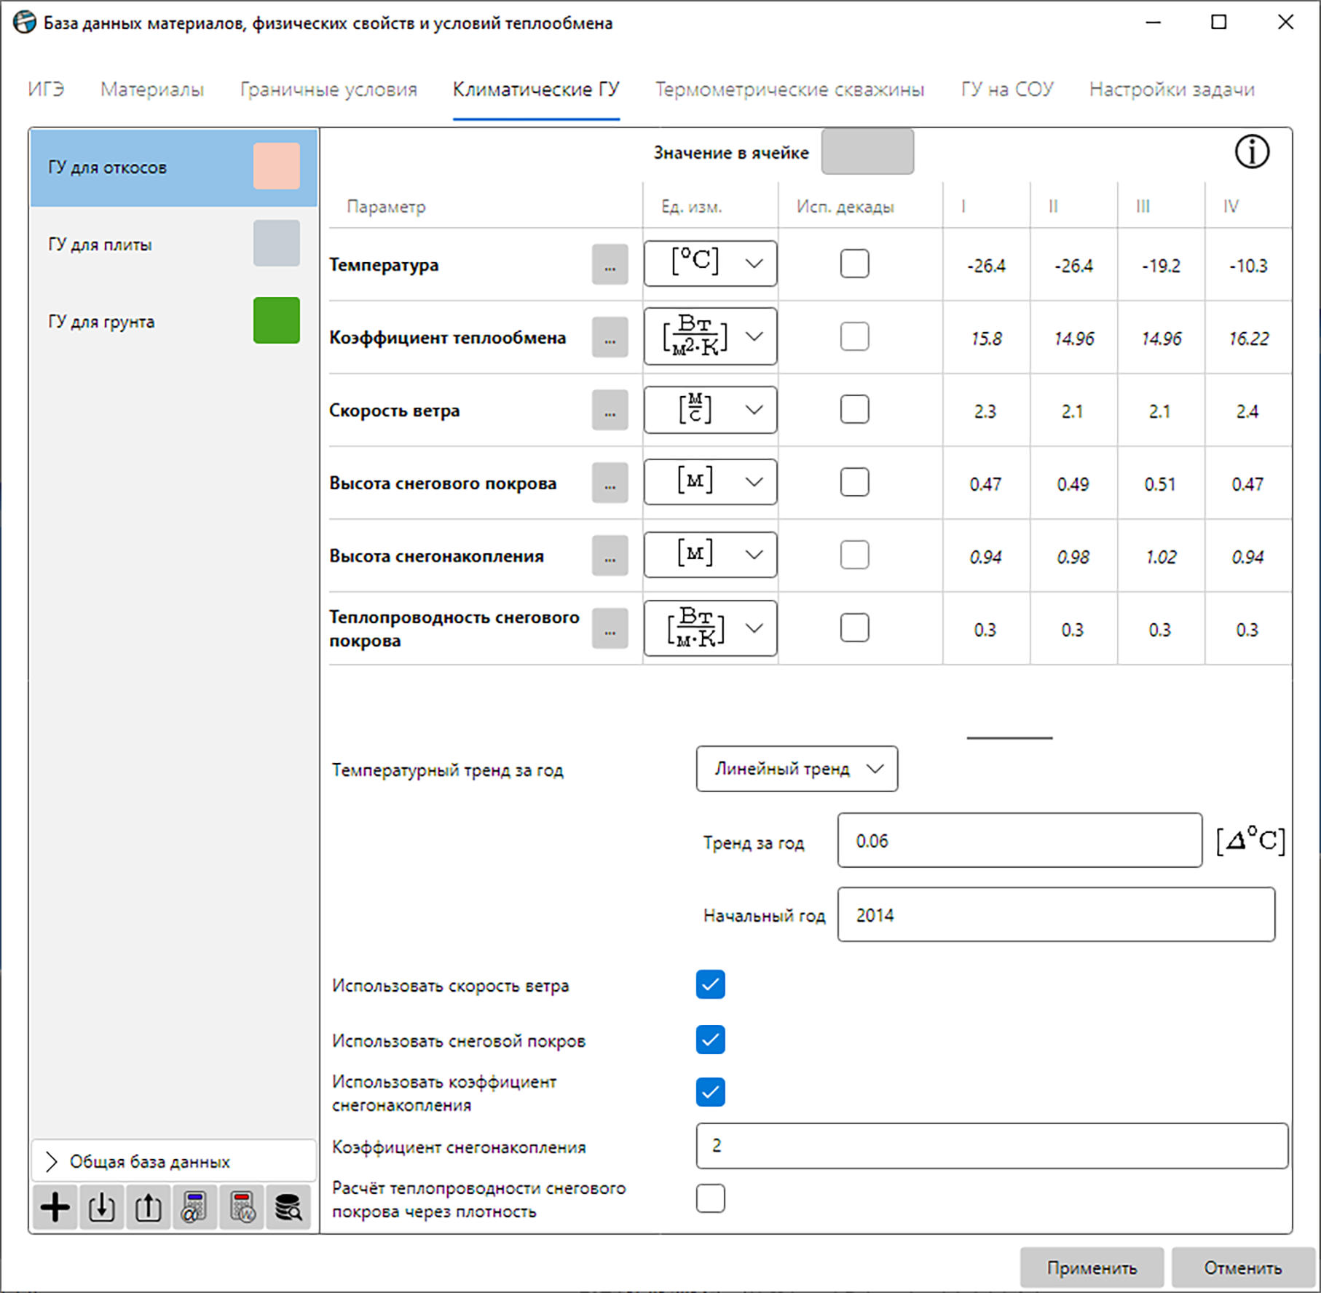Click ellipsis button beside Скорость ветра
The width and height of the screenshot is (1321, 1293).
pyautogui.click(x=610, y=410)
